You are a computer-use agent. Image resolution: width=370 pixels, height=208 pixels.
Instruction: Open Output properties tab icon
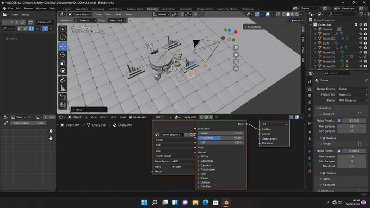pos(310,96)
